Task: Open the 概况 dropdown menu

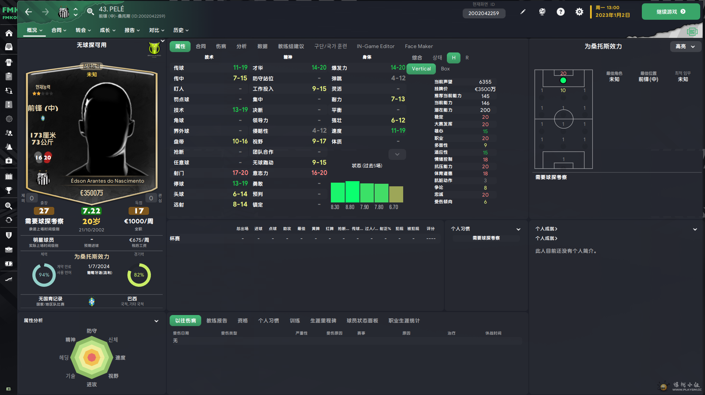Action: point(35,30)
